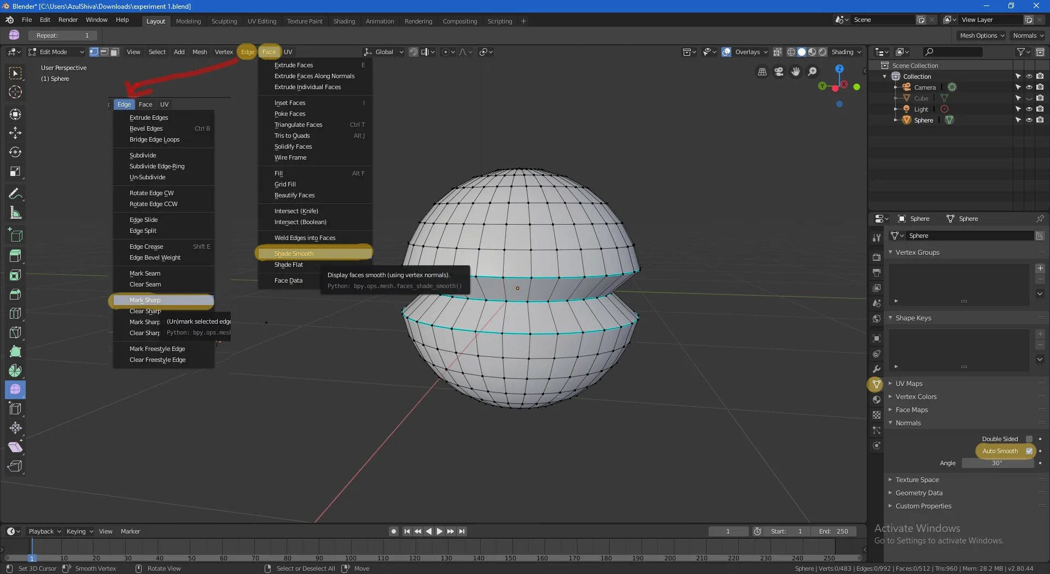
Task: Hide the Camera in the outliner
Action: (x=1029, y=87)
